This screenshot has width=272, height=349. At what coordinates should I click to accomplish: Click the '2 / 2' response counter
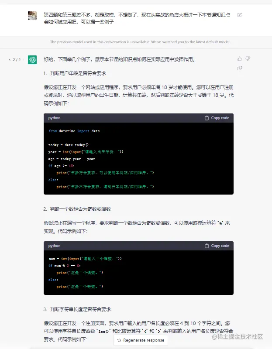[x=17, y=60]
